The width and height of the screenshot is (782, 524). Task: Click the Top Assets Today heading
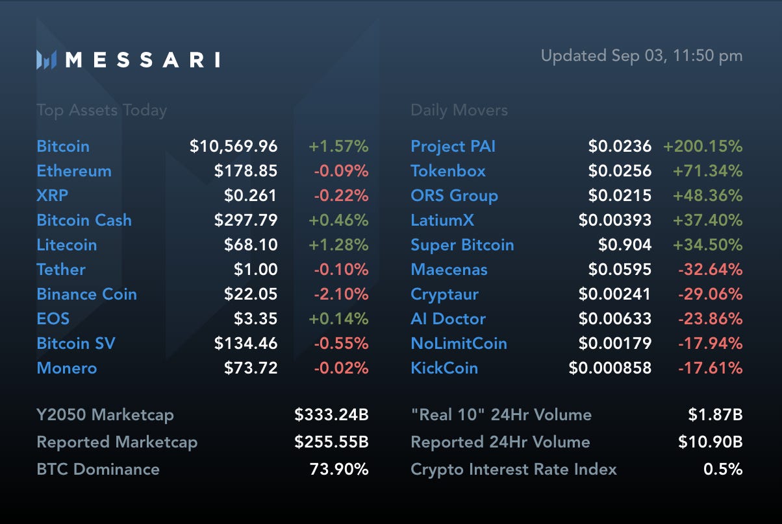[101, 111]
